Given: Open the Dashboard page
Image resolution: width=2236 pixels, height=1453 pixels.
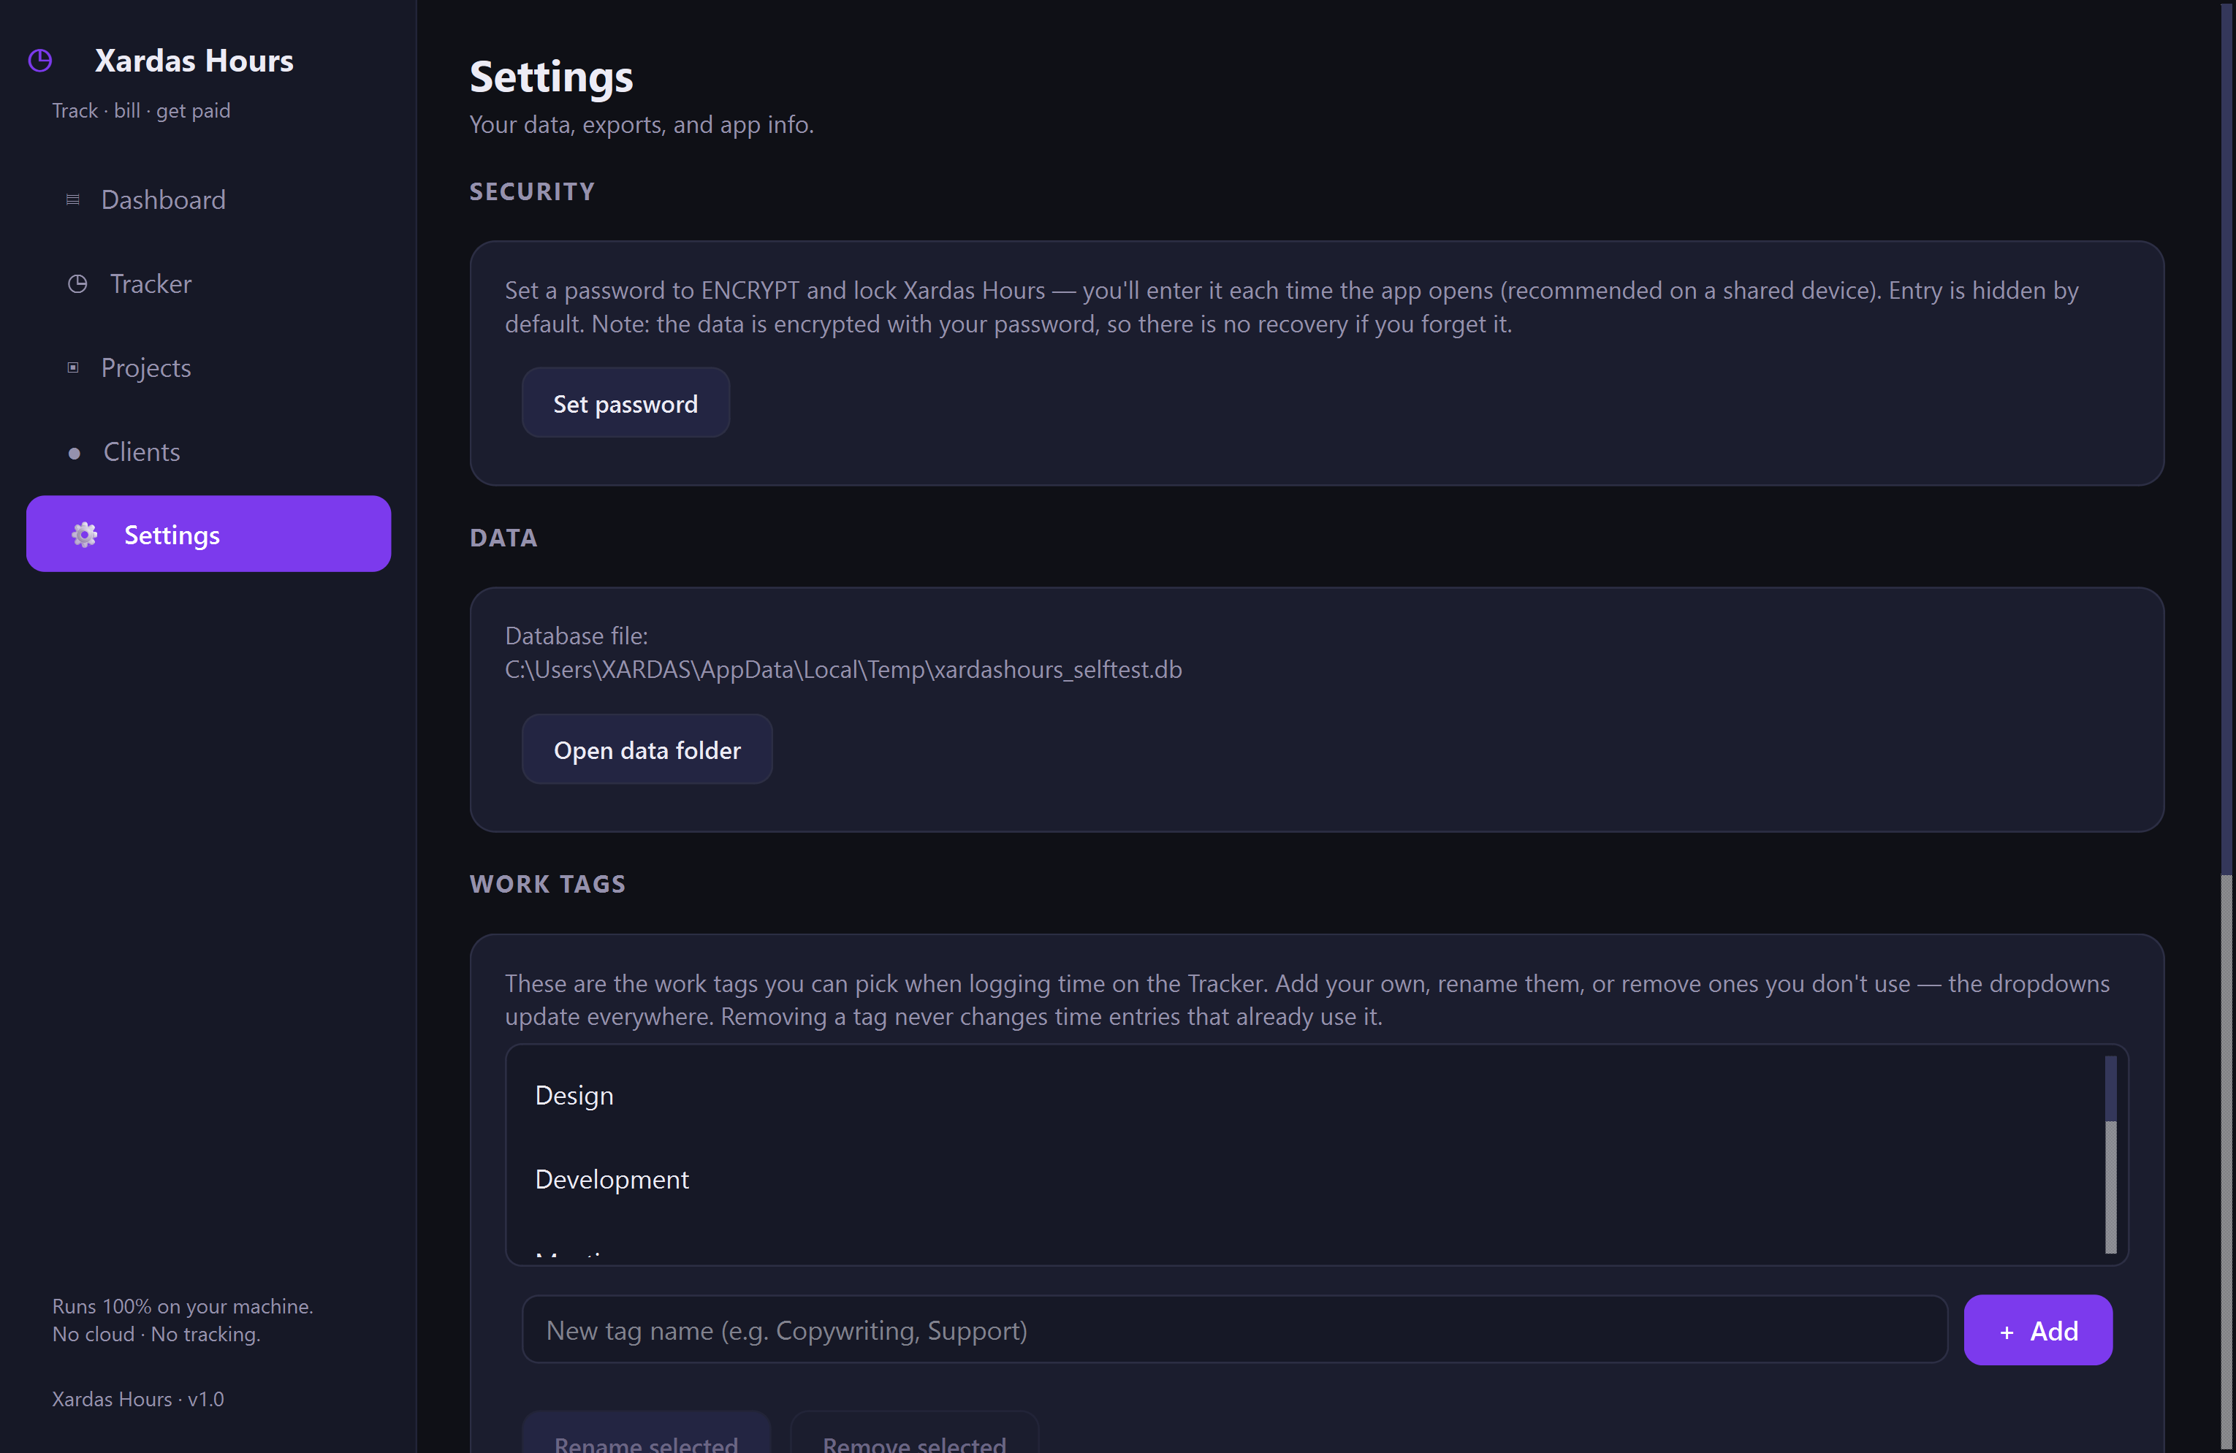Looking at the screenshot, I should 208,200.
